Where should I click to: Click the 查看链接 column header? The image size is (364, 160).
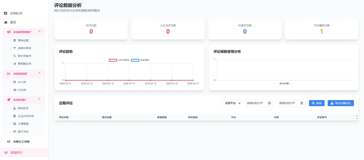[162, 117]
